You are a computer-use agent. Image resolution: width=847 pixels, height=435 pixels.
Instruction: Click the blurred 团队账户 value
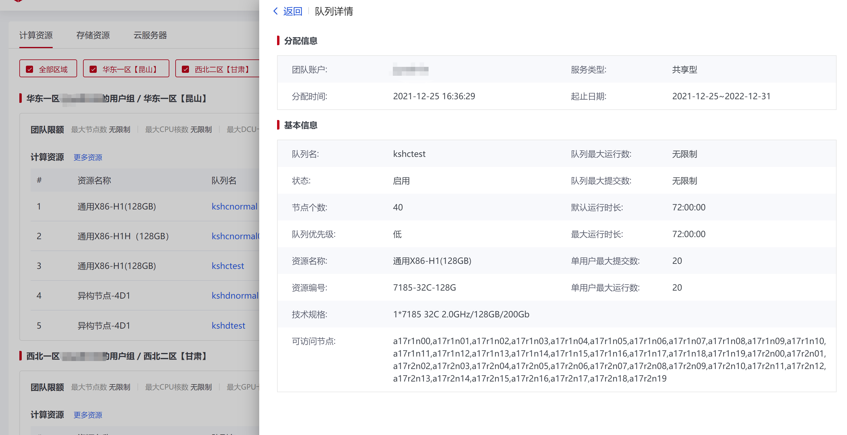411,69
